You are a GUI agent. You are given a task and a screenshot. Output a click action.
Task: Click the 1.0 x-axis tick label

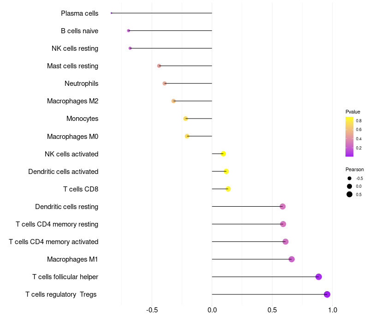click(x=333, y=310)
